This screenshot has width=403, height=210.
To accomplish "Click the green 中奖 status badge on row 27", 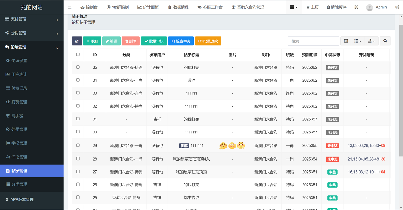I will pyautogui.click(x=332, y=171).
